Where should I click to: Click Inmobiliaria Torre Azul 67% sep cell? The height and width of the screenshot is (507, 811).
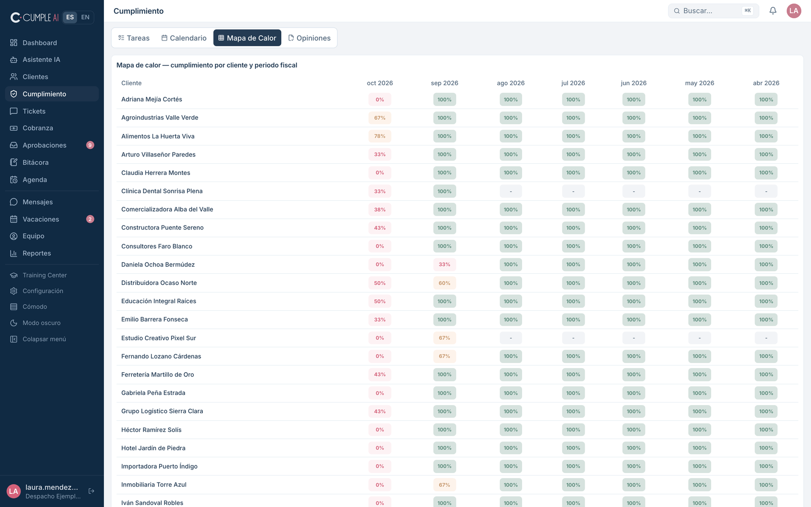click(445, 485)
